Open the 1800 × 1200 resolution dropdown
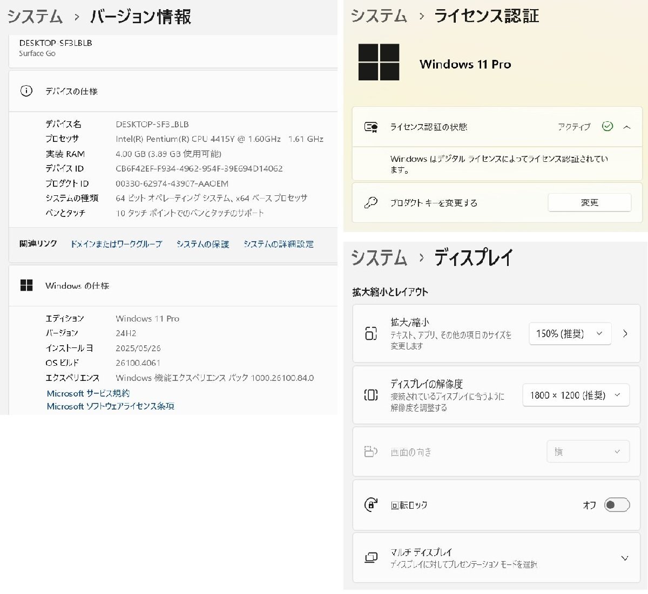This screenshot has height=594, width=648. 576,395
